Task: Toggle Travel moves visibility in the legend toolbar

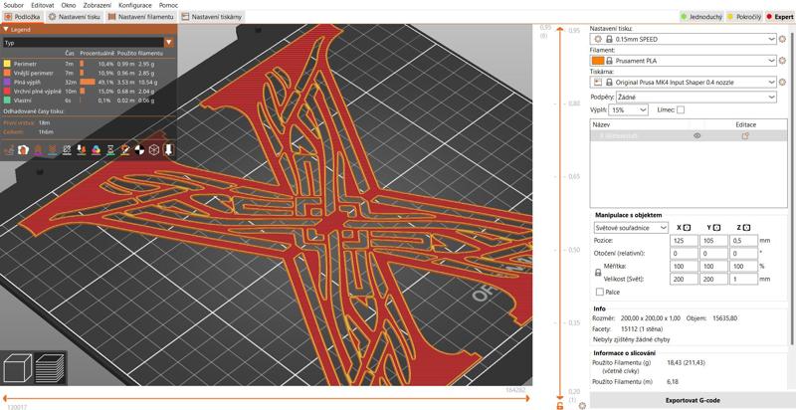Action: [9, 150]
